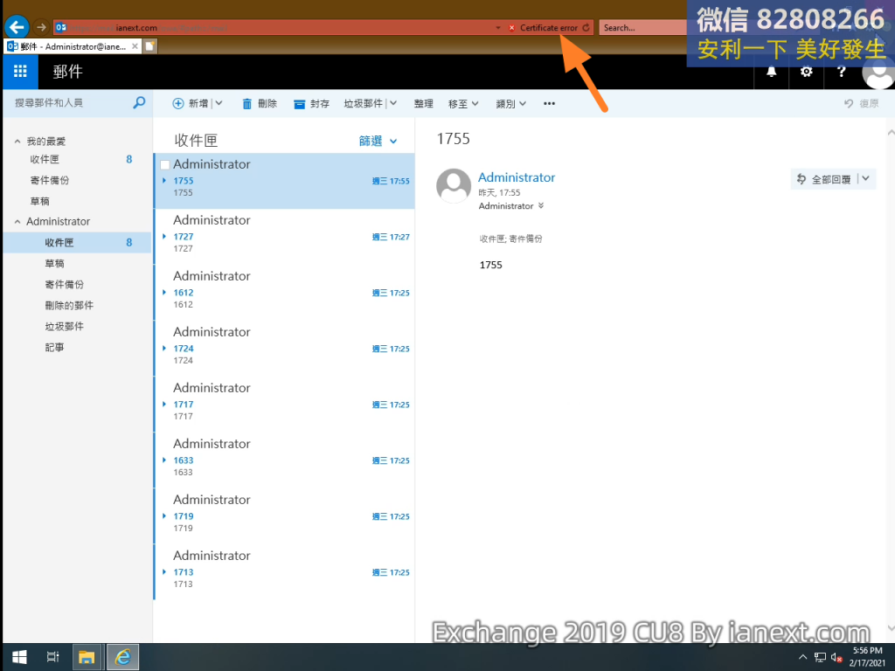The height and width of the screenshot is (671, 895).
Task: Open the more actions ellipsis
Action: coord(549,104)
